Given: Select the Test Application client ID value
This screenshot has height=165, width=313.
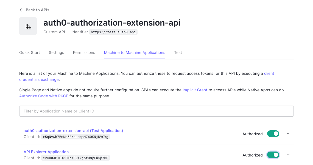Looking at the screenshot, I should tap(75, 137).
